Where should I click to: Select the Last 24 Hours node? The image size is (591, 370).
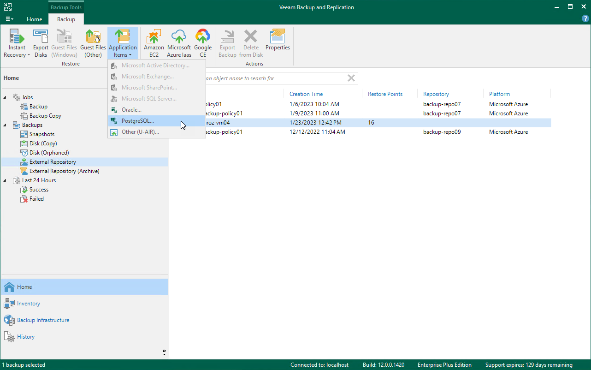click(x=39, y=180)
